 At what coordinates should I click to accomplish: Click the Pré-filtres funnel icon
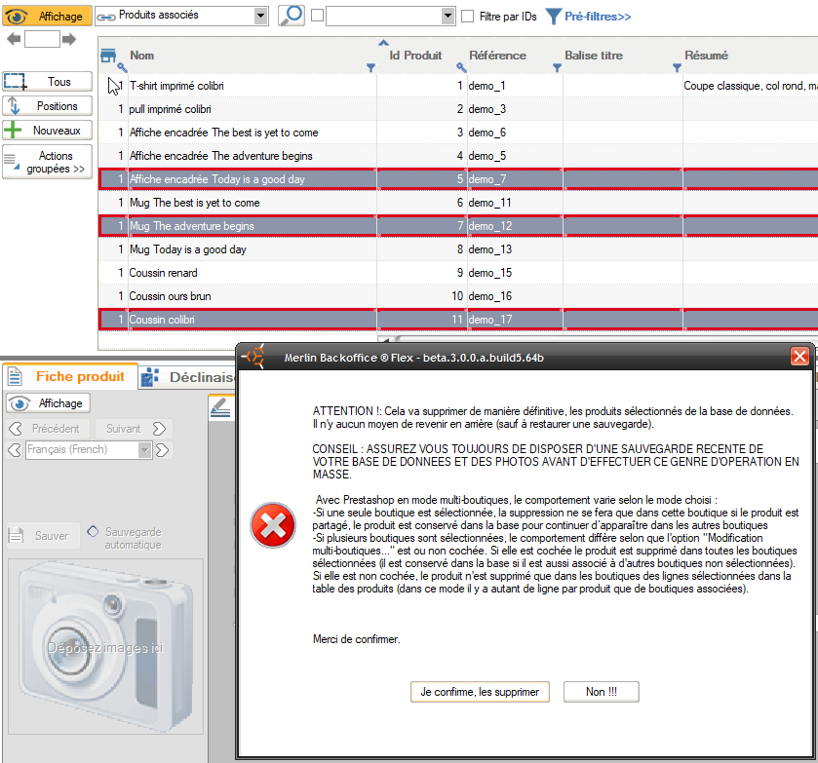pos(553,17)
